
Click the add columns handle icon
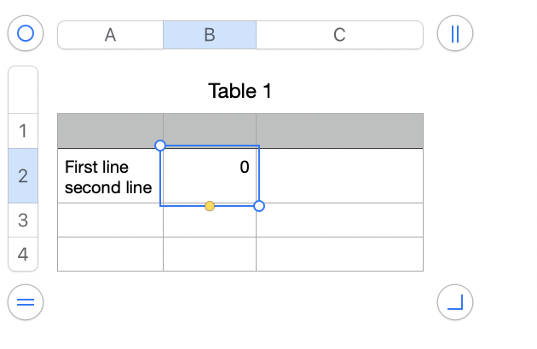(454, 34)
